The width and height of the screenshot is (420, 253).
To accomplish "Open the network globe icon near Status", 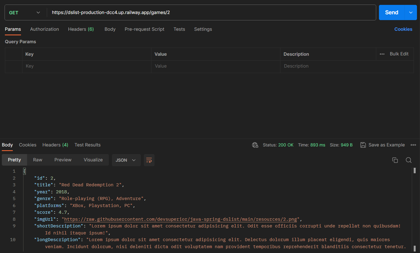I will 255,145.
